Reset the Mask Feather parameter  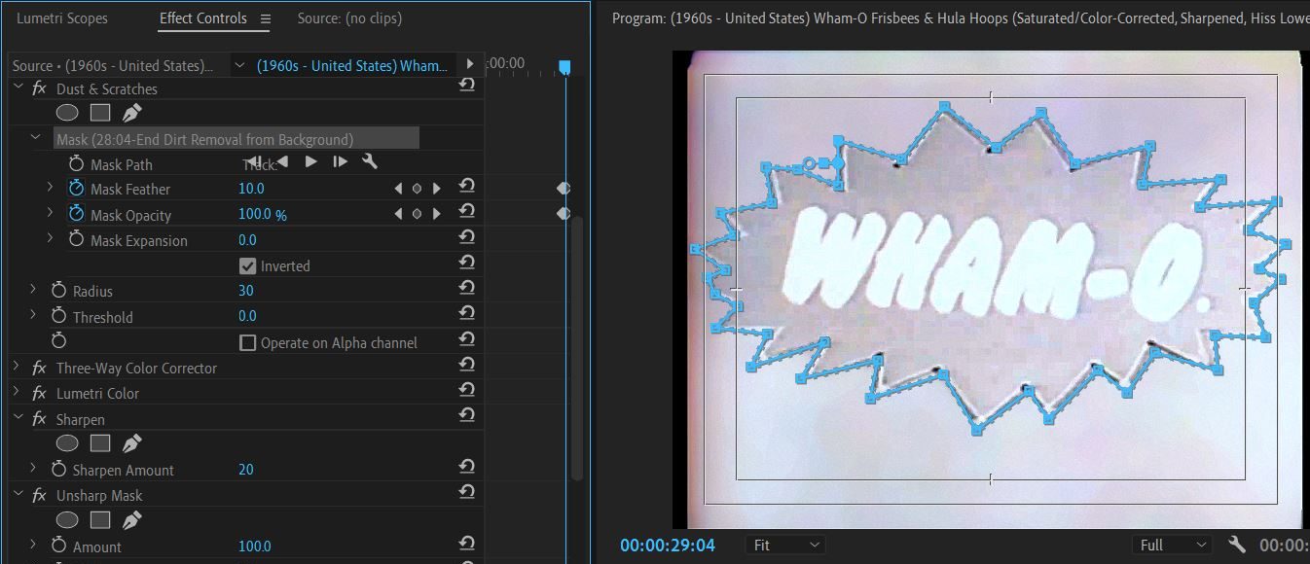coord(467,187)
